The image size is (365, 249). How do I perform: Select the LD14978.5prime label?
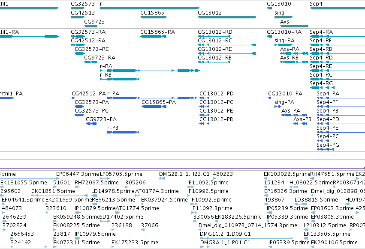pos(113,191)
